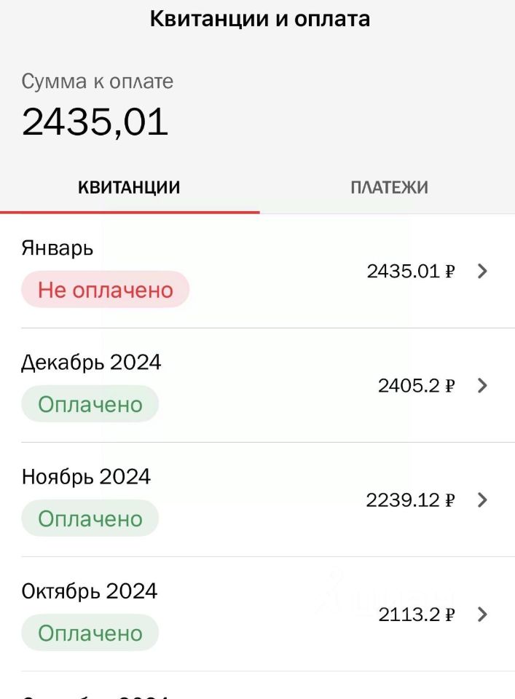515x699 pixels.
Task: Open the Ноябрь 2024 entry title
Action: (86, 477)
